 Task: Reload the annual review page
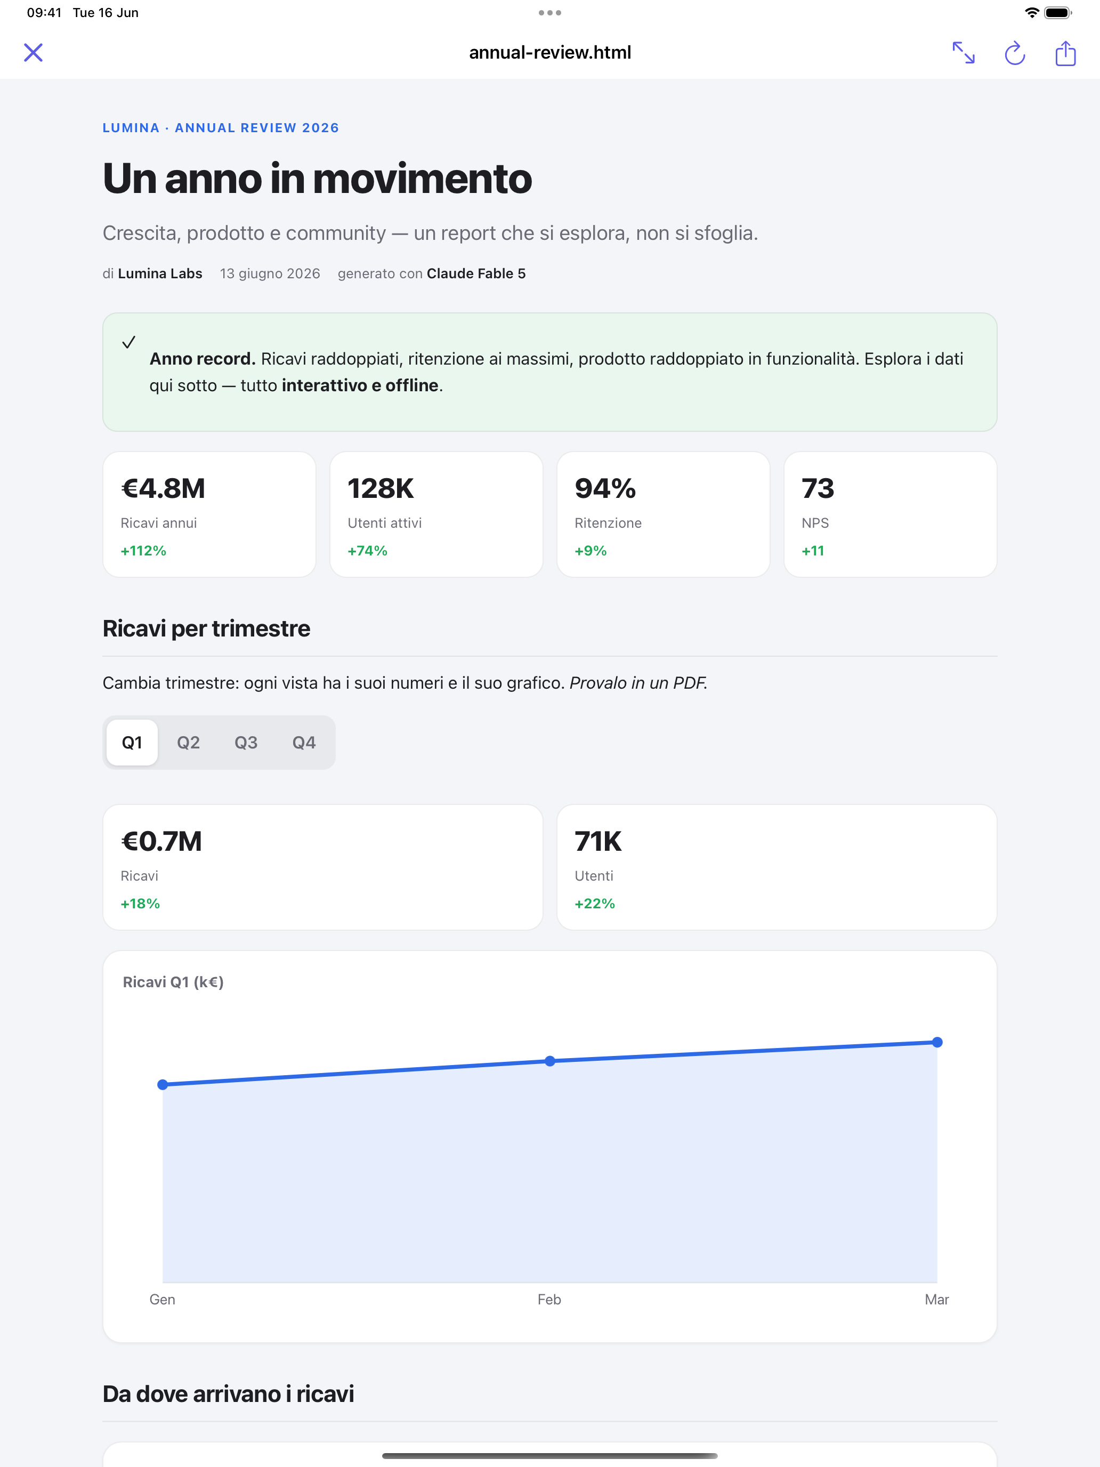(x=1015, y=53)
